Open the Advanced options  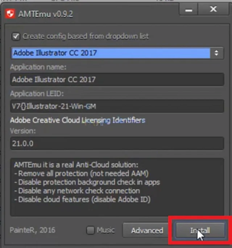(147, 231)
